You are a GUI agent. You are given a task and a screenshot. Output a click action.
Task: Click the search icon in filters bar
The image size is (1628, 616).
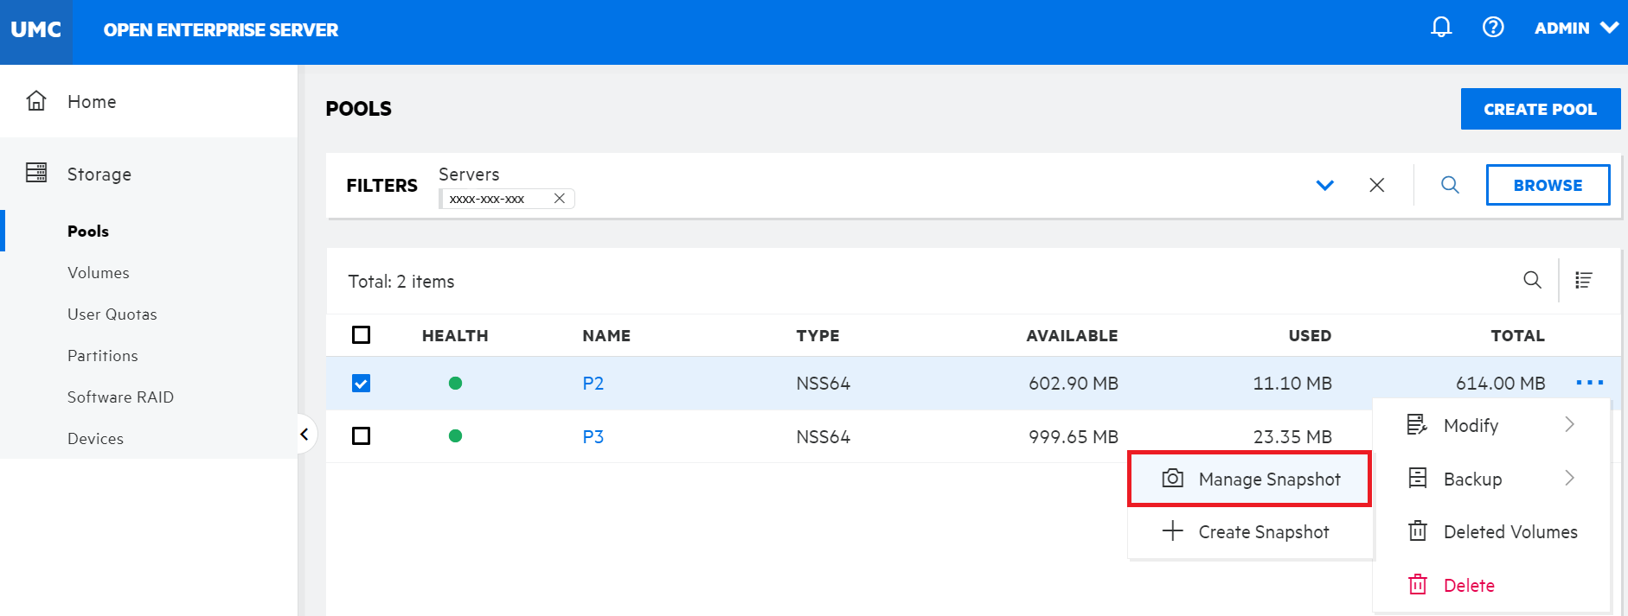click(x=1450, y=185)
